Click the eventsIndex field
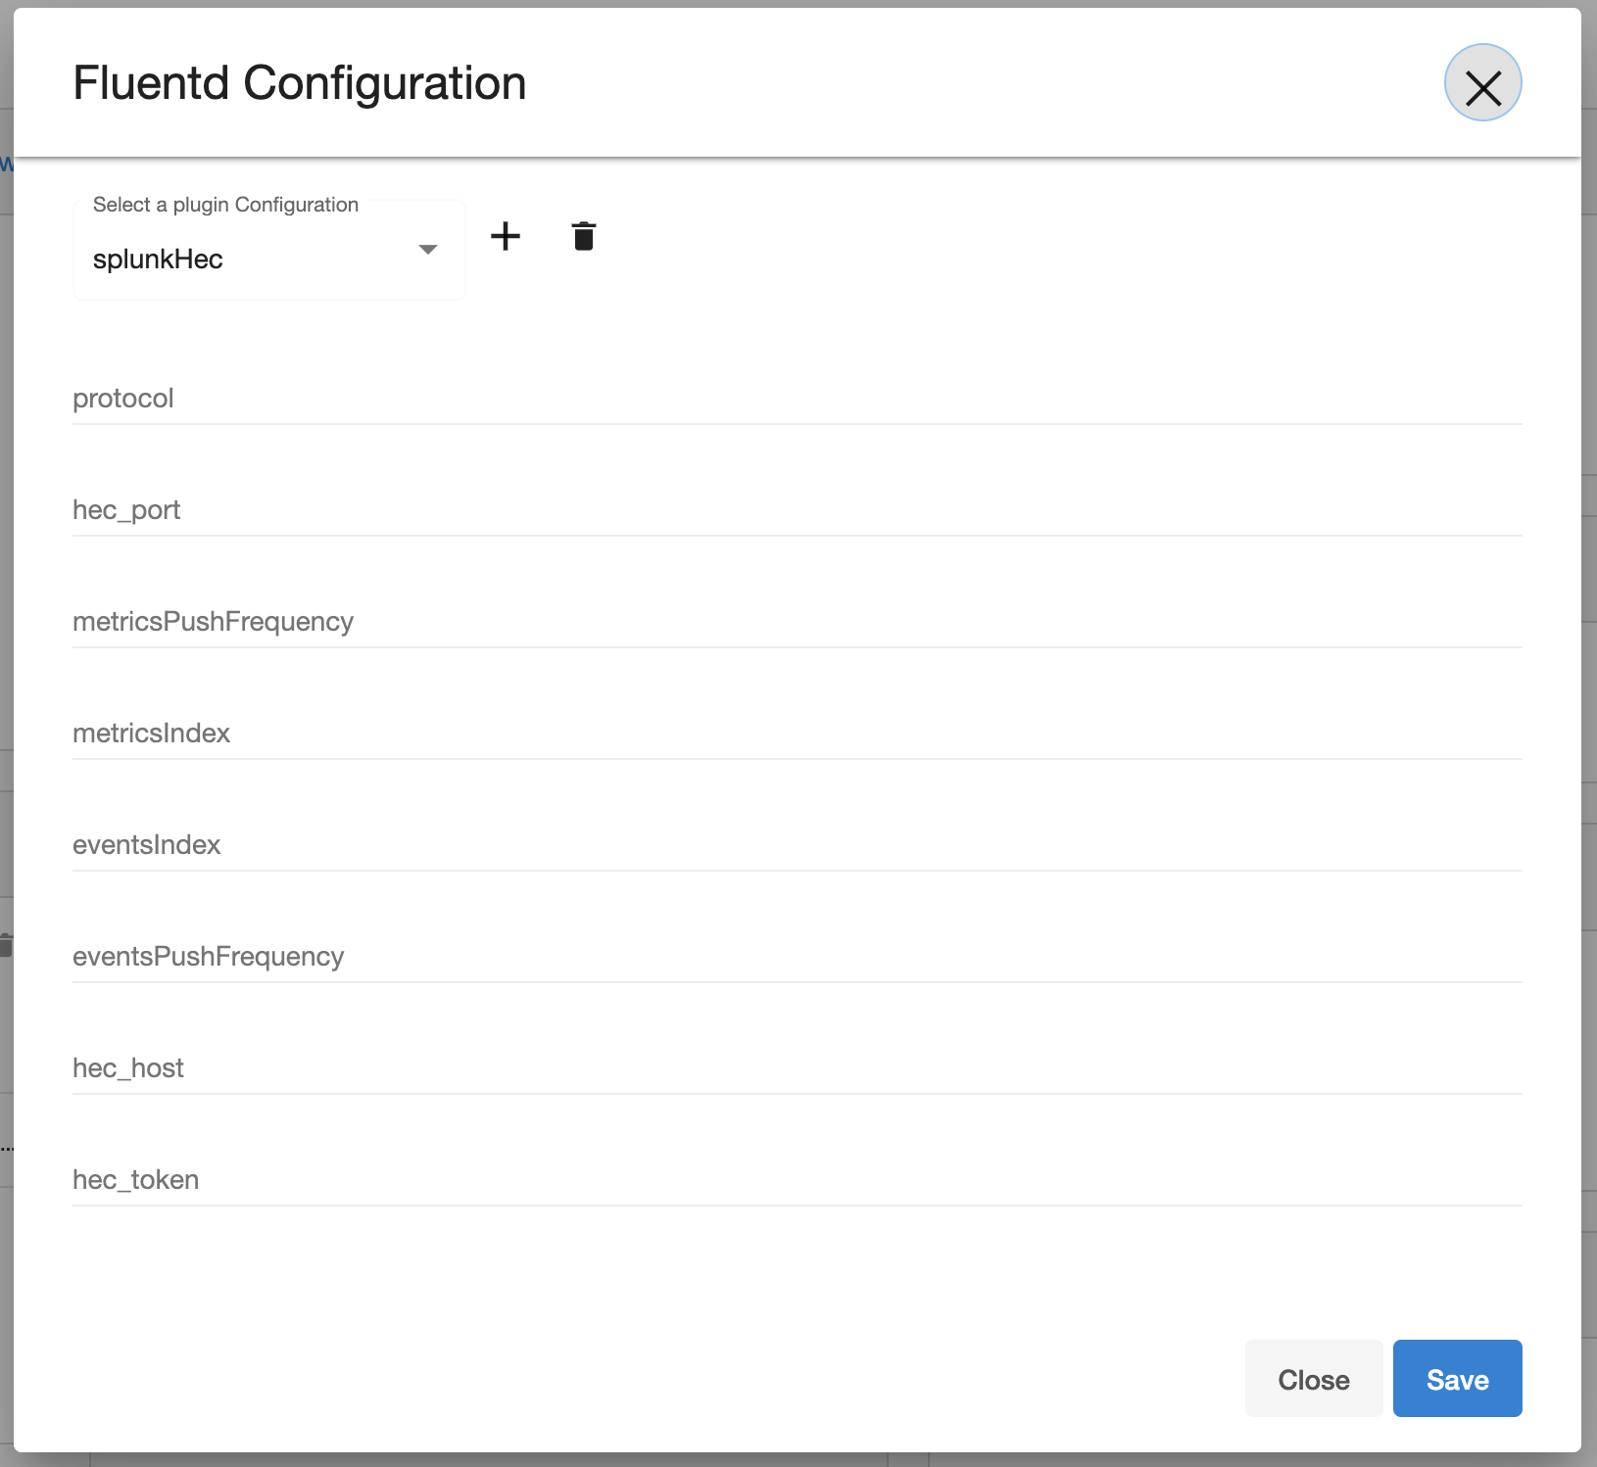 [x=796, y=845]
